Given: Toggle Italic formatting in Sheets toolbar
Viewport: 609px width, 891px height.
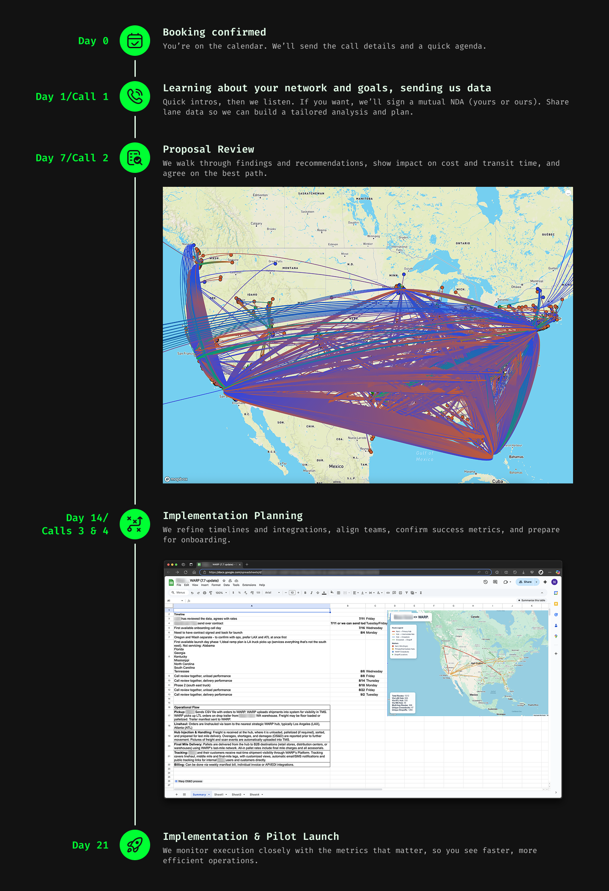Looking at the screenshot, I should pos(312,593).
